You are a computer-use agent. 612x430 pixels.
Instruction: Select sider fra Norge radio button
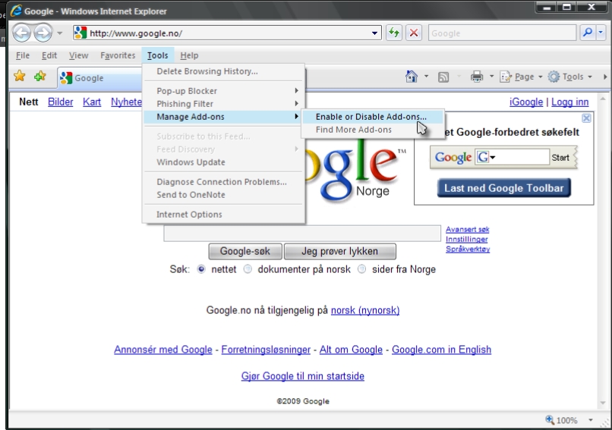362,269
